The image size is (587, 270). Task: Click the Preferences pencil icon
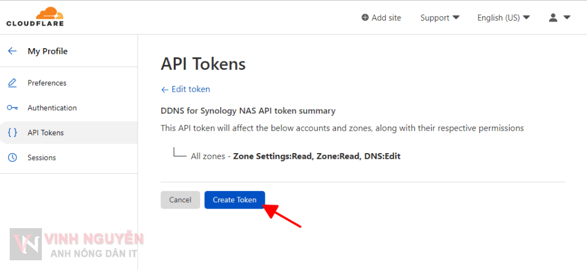click(12, 83)
